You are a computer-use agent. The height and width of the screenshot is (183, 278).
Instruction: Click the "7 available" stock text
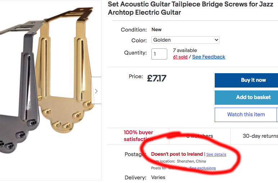coord(185,50)
